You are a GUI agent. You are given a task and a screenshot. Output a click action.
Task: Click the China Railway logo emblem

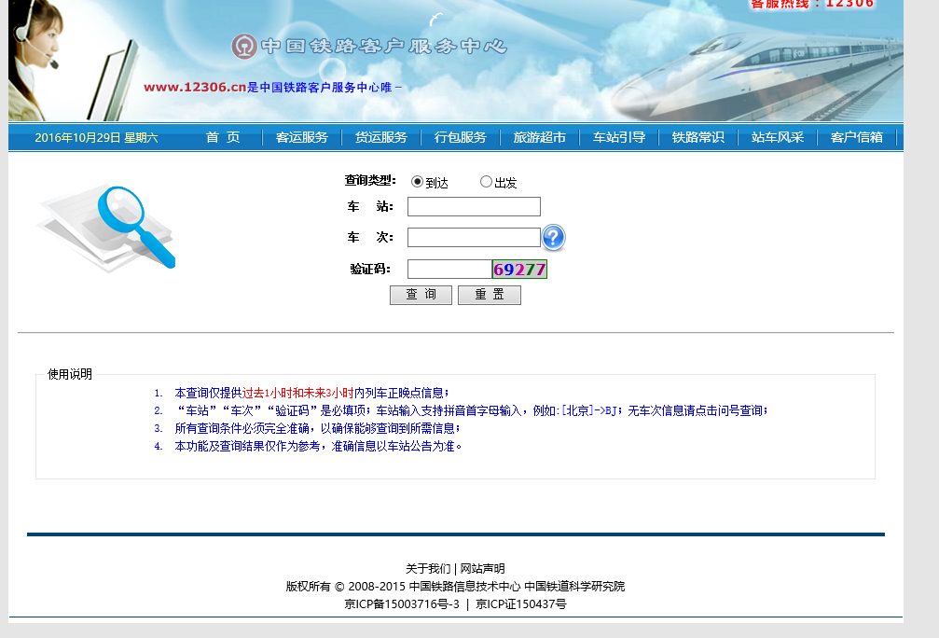click(x=244, y=46)
